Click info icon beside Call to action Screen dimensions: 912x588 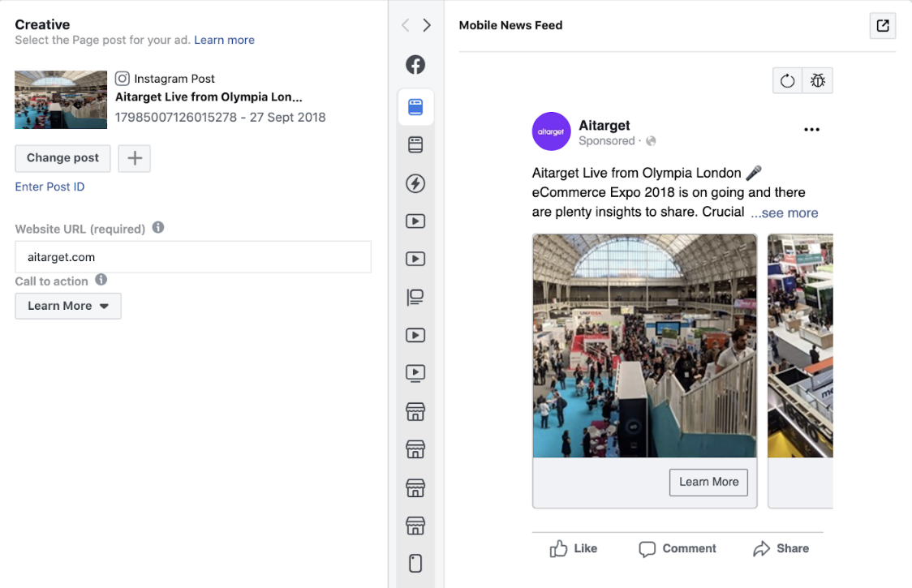click(101, 280)
